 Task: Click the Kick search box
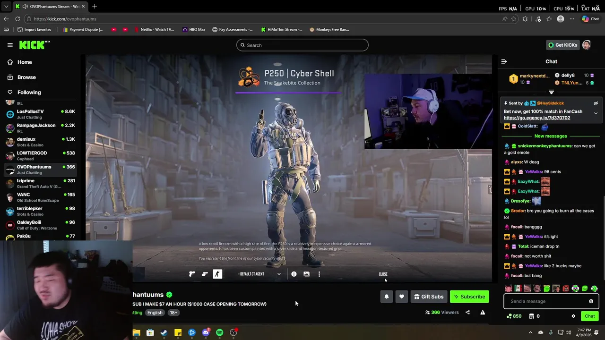pyautogui.click(x=302, y=45)
